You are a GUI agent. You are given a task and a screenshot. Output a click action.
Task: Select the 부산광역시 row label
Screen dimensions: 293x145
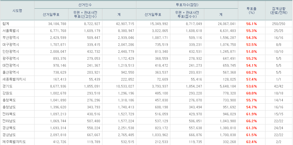(10, 38)
